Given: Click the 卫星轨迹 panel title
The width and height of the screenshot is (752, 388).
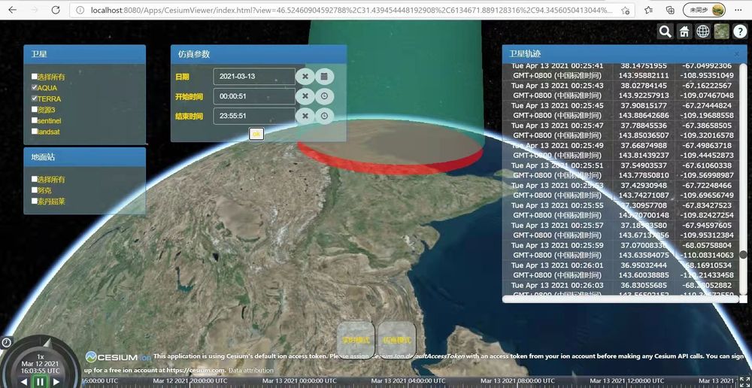Looking at the screenshot, I should coord(525,53).
